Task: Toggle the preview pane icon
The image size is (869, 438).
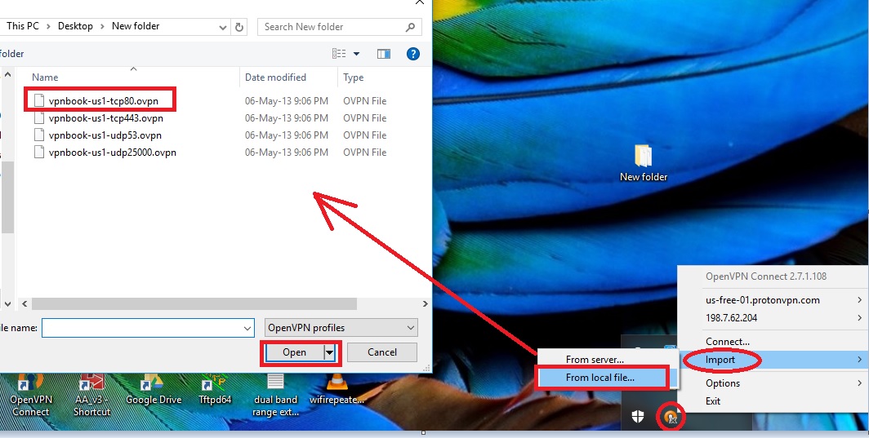Action: pyautogui.click(x=384, y=54)
